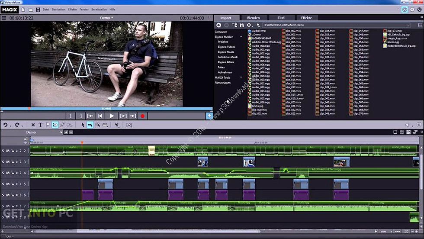Mute track 7 with M button

(x=8, y=206)
